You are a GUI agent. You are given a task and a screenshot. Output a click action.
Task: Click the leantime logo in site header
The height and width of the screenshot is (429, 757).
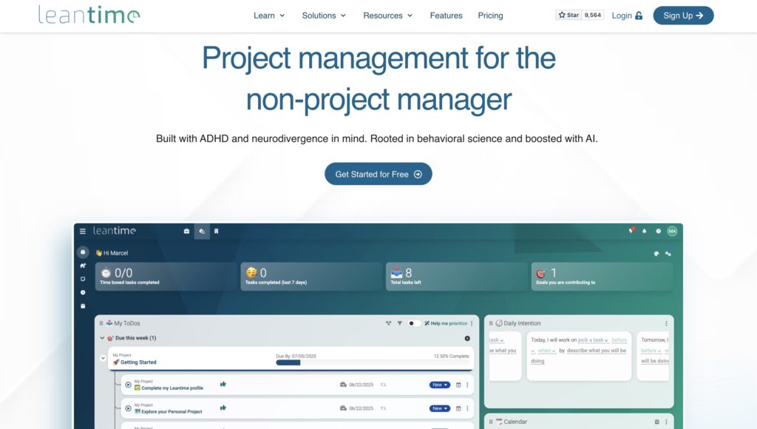point(89,15)
